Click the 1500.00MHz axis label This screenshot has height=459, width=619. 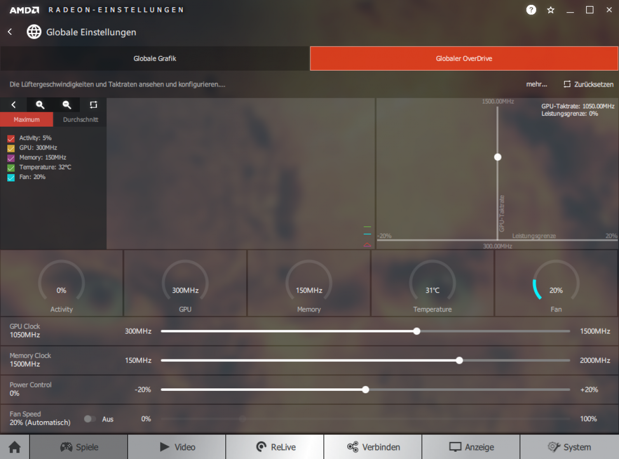point(498,102)
